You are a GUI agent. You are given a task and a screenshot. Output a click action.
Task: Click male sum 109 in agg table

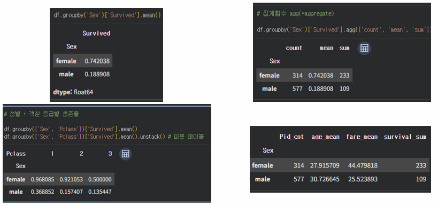(344, 89)
